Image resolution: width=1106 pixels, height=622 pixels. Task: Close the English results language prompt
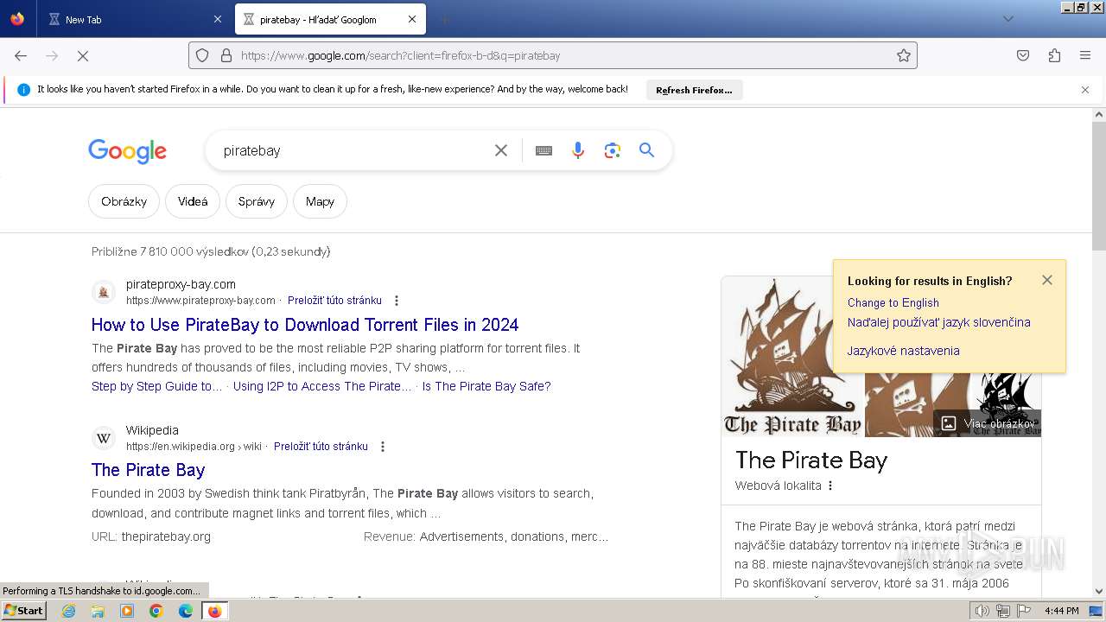point(1047,280)
